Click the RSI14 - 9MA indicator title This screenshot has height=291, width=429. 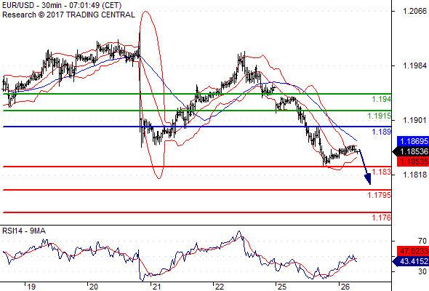click(24, 231)
